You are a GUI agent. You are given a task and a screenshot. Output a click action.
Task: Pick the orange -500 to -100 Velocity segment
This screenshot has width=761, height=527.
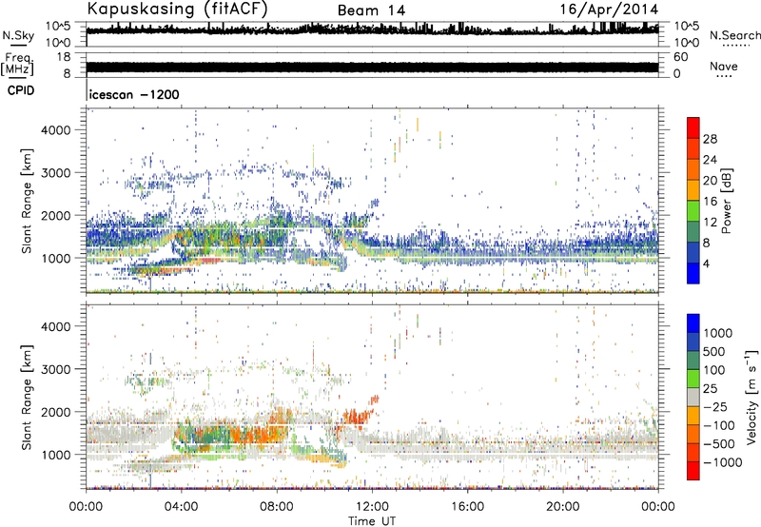[693, 434]
